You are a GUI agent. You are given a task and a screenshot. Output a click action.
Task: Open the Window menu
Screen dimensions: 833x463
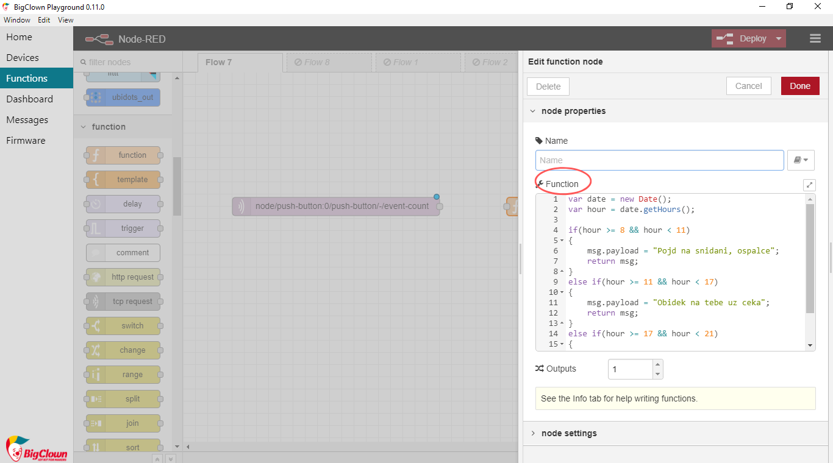click(x=17, y=20)
